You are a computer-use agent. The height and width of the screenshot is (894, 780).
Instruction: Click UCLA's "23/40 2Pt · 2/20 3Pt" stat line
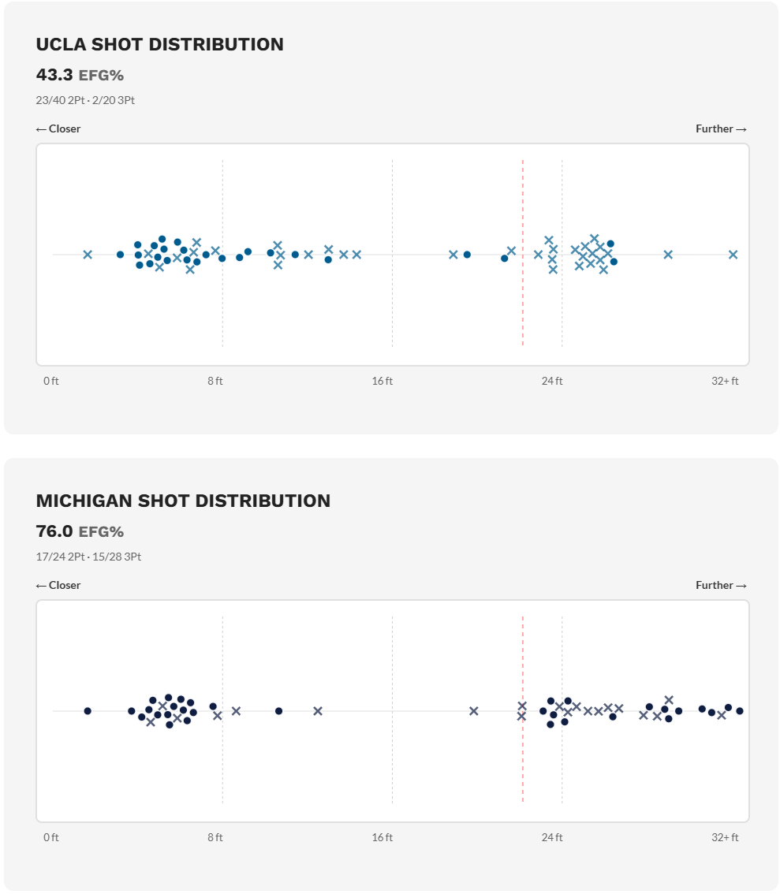91,100
